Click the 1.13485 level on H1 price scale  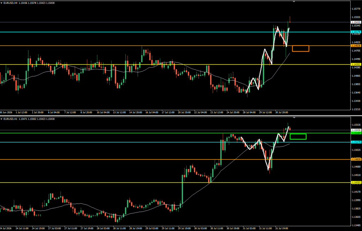pos(356,225)
